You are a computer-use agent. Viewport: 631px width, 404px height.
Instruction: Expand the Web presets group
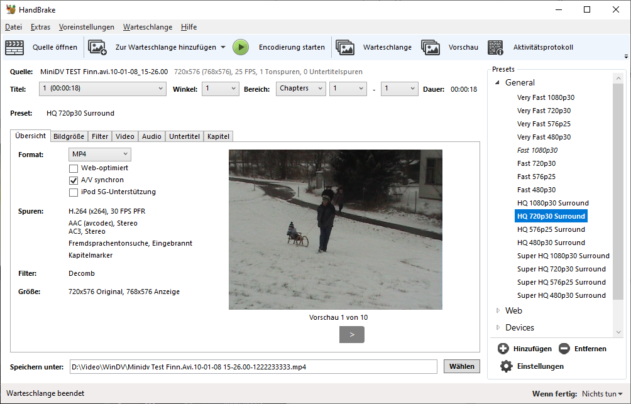coord(498,310)
